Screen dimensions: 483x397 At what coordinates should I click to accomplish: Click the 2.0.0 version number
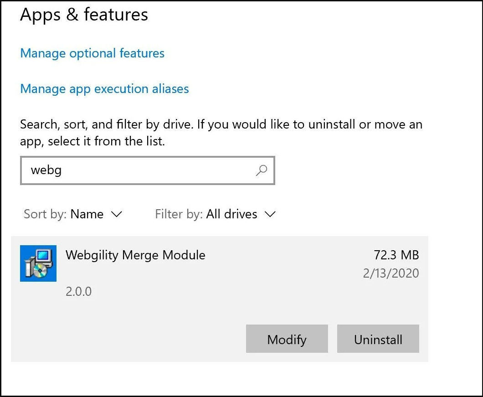78,291
